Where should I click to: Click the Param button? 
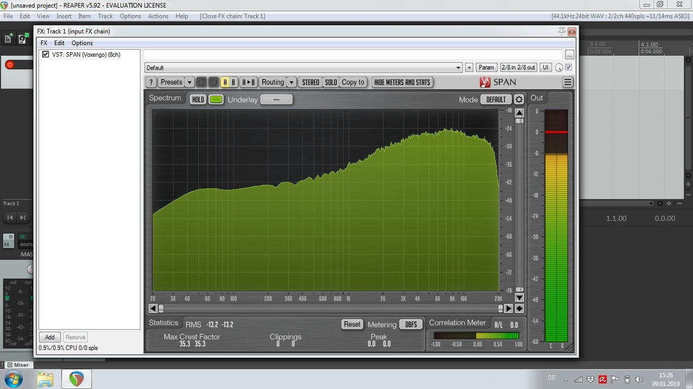coord(486,68)
